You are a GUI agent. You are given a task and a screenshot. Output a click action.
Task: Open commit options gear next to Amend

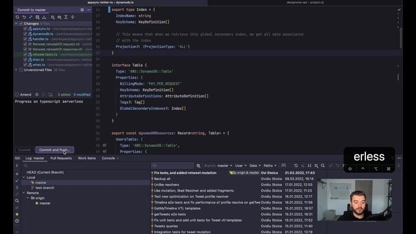coord(37,95)
